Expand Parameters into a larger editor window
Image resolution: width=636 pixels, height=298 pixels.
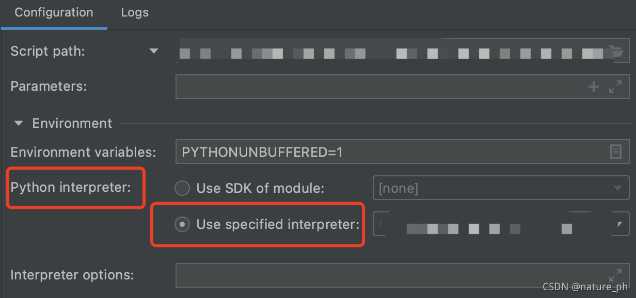click(615, 86)
